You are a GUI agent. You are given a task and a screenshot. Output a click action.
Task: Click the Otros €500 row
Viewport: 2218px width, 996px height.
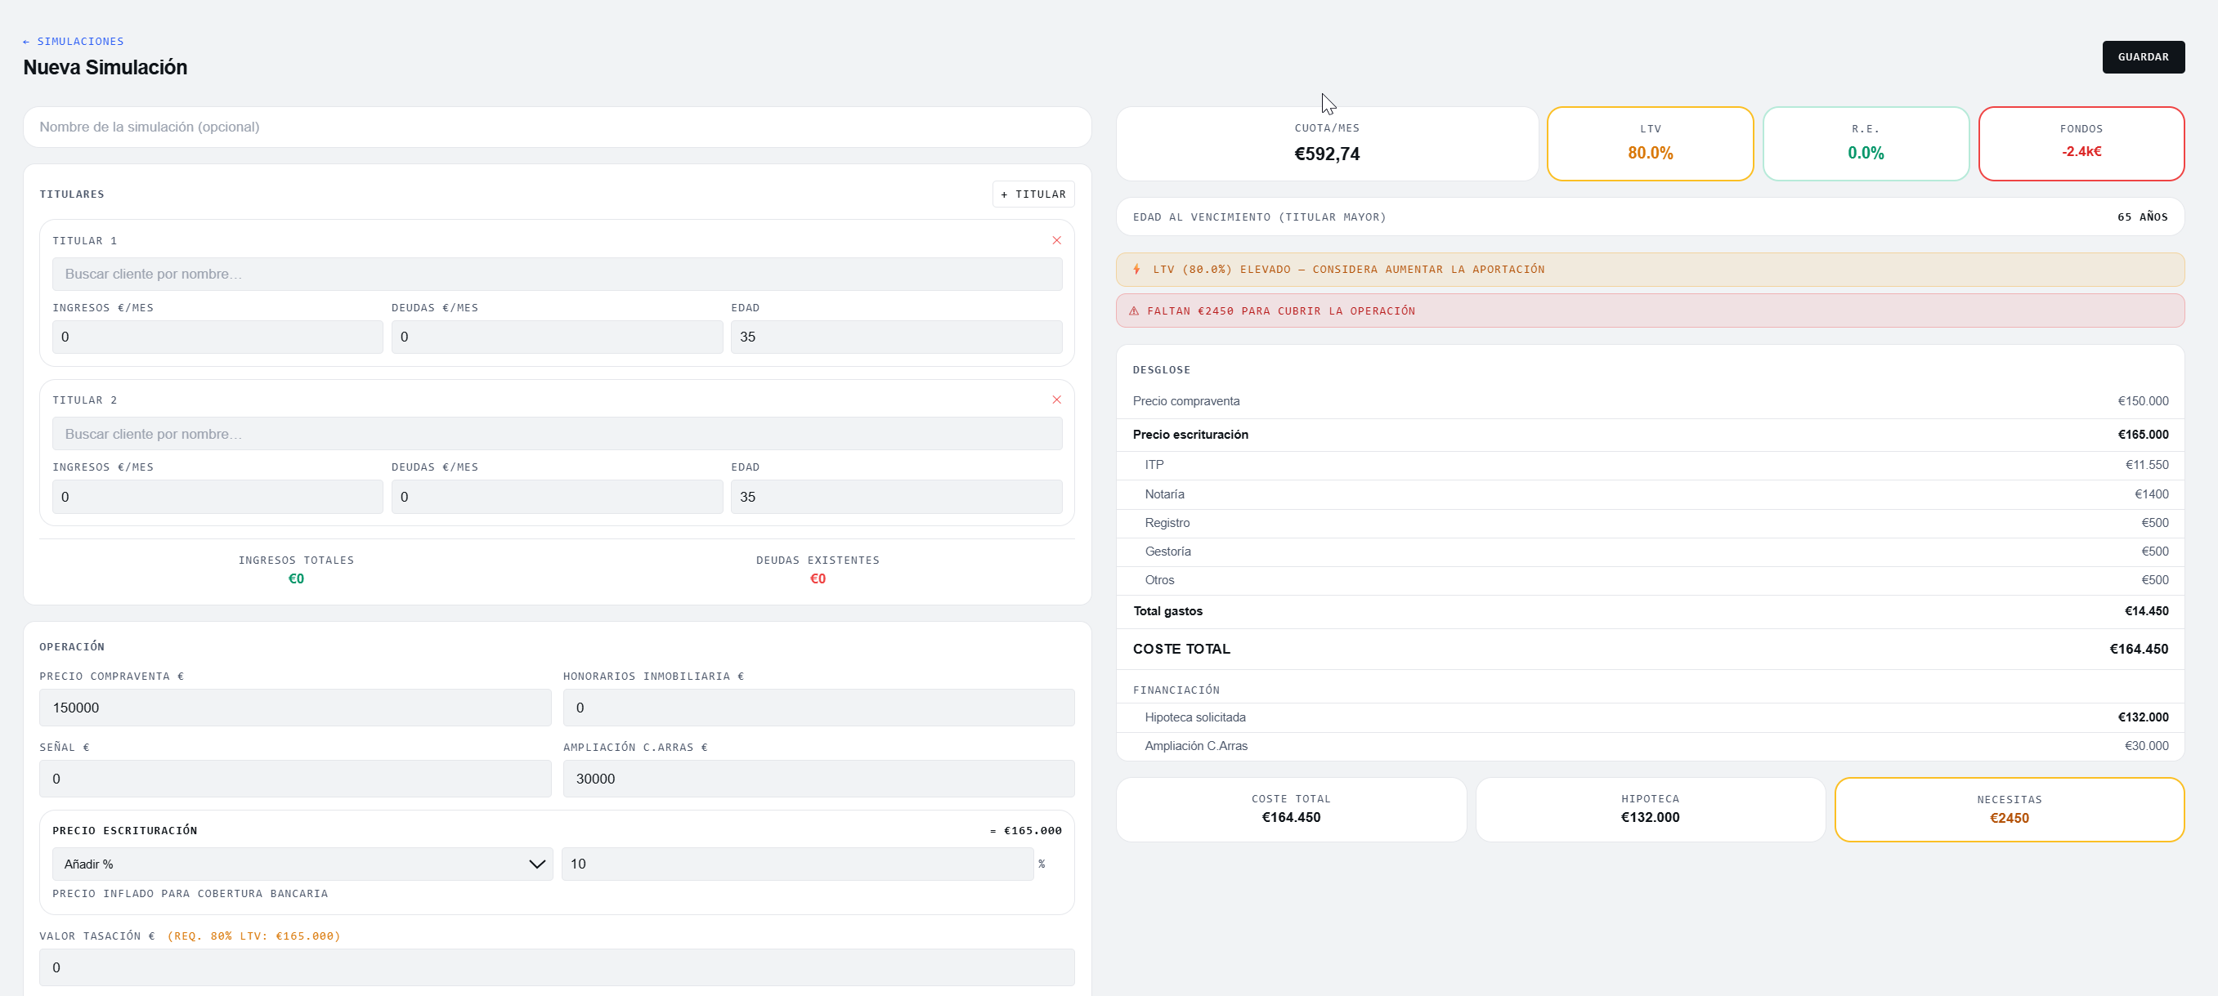pyautogui.click(x=1650, y=580)
